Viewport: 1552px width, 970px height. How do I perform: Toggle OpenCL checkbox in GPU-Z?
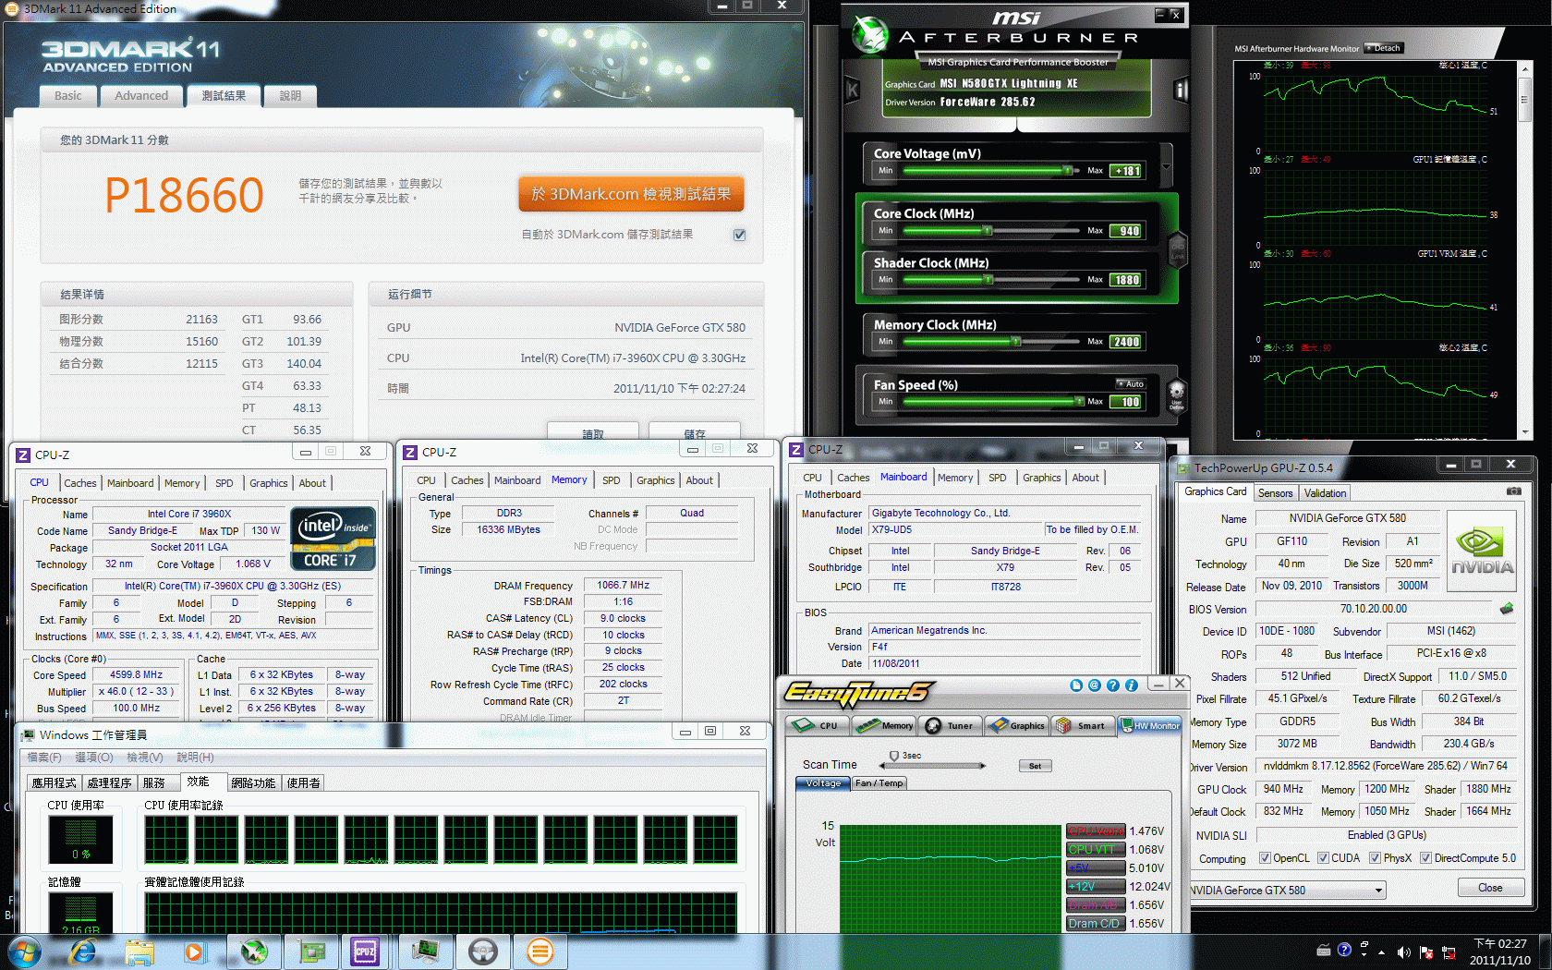pos(1265,858)
